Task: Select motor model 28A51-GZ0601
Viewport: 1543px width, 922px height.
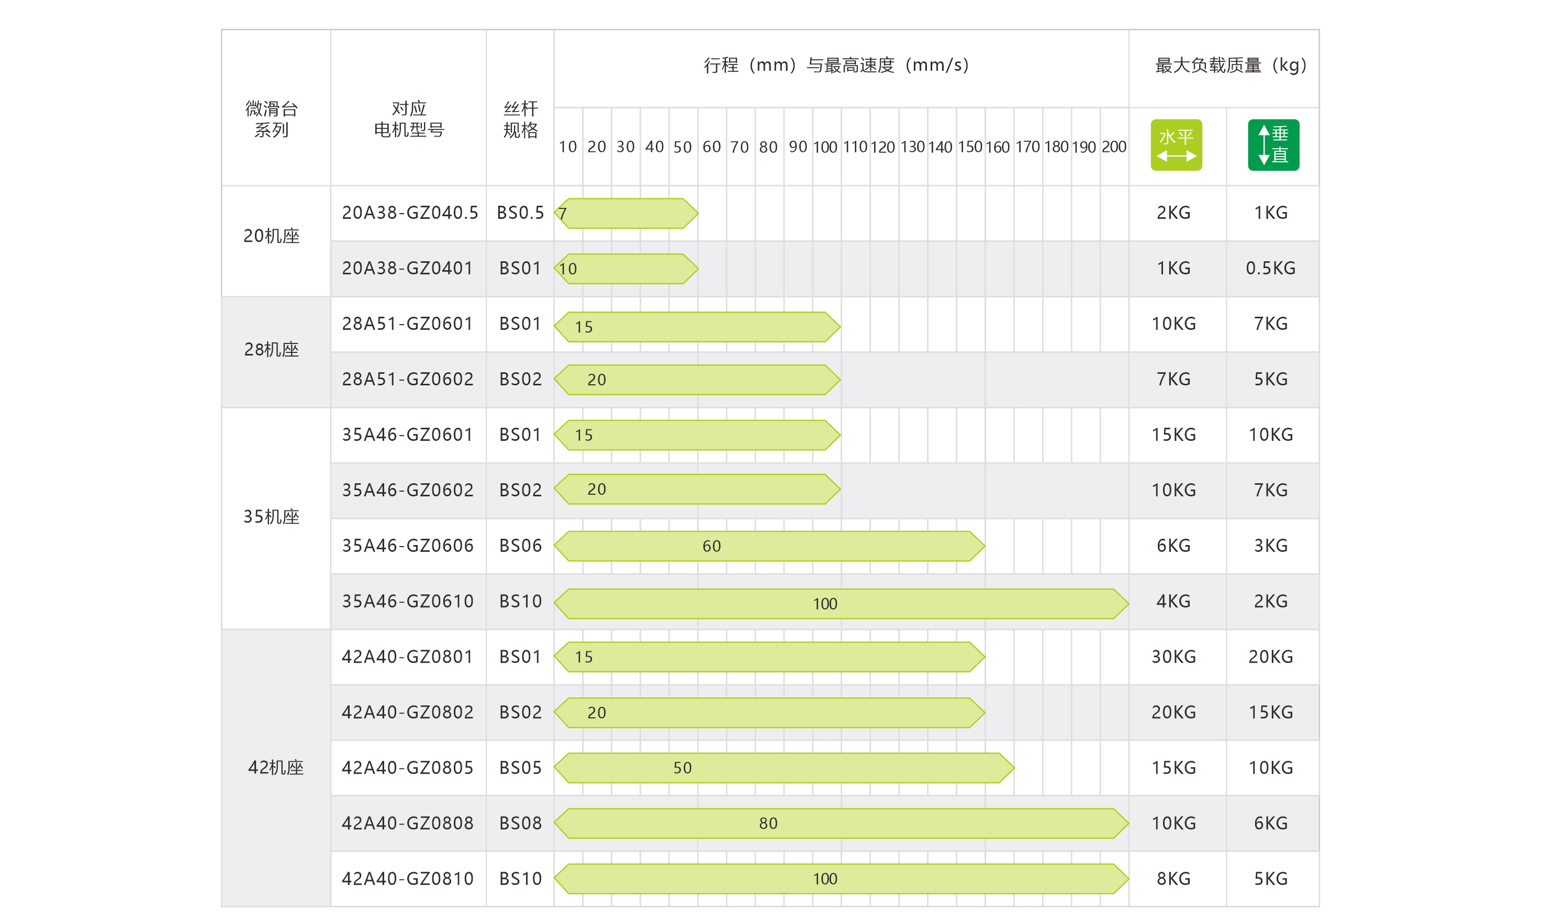Action: coord(407,324)
